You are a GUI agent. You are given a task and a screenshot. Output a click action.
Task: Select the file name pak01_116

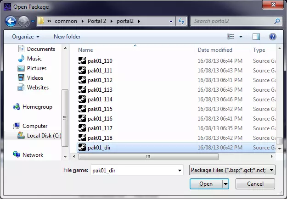tap(100, 119)
